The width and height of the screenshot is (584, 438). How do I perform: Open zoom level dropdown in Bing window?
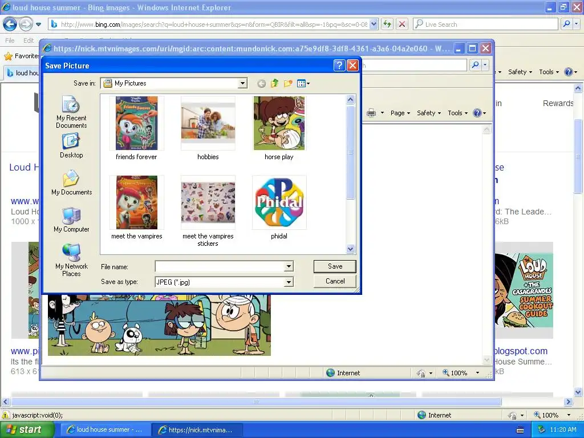(x=569, y=415)
